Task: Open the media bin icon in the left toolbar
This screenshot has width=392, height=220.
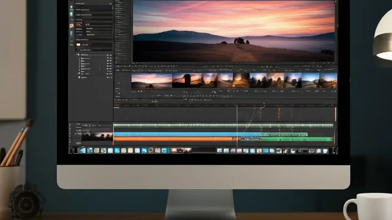Action: point(72,14)
